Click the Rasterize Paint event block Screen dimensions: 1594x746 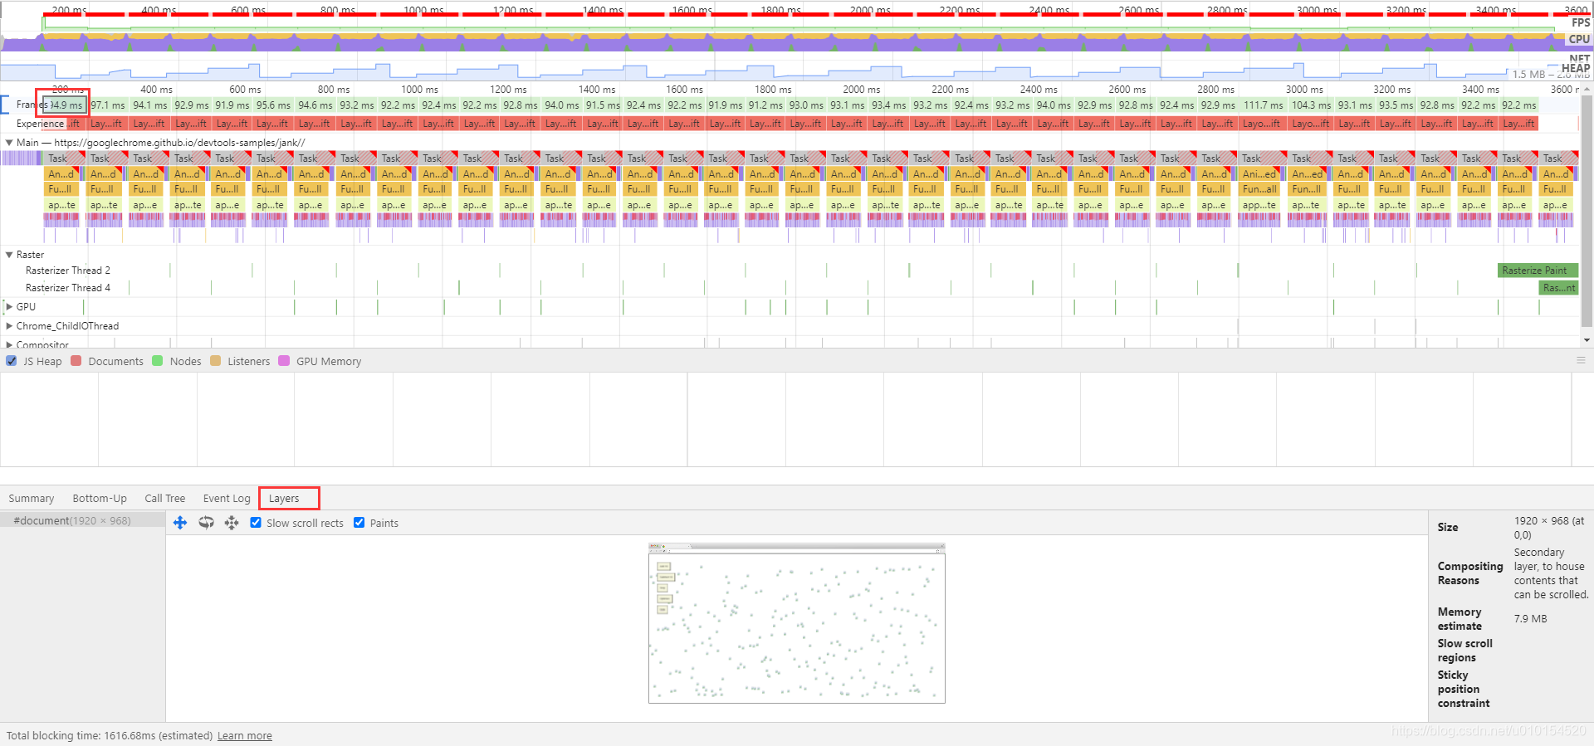tap(1538, 271)
